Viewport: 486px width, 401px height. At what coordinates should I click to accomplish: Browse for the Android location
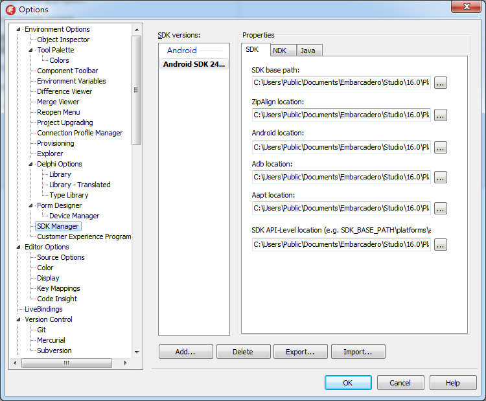tap(441, 148)
